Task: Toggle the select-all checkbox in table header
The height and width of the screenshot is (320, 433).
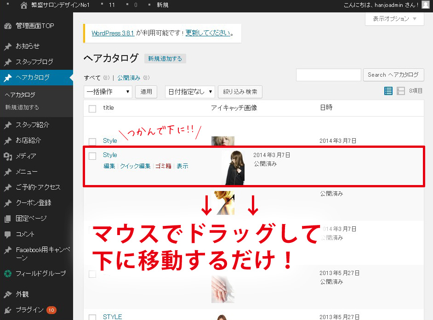Action: (x=92, y=108)
